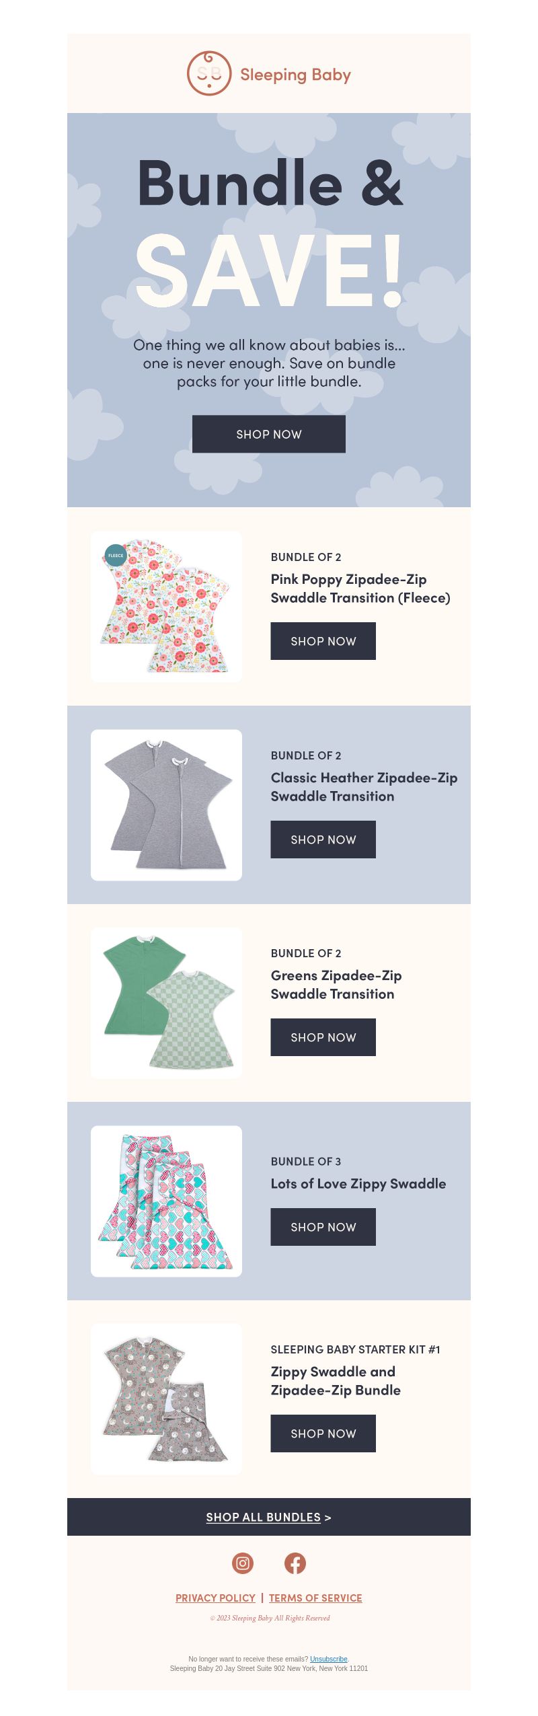Click the teal Fleece badge on poppy swaddle

116,555
